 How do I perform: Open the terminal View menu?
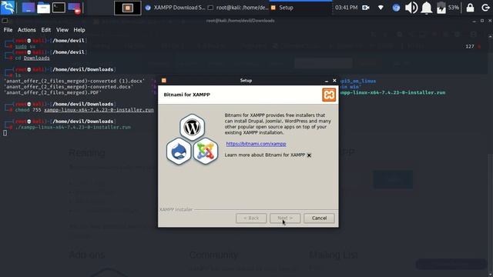coord(62,30)
